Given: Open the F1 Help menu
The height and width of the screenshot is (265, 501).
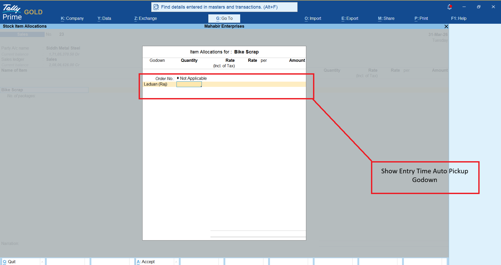Looking at the screenshot, I should [x=459, y=19].
